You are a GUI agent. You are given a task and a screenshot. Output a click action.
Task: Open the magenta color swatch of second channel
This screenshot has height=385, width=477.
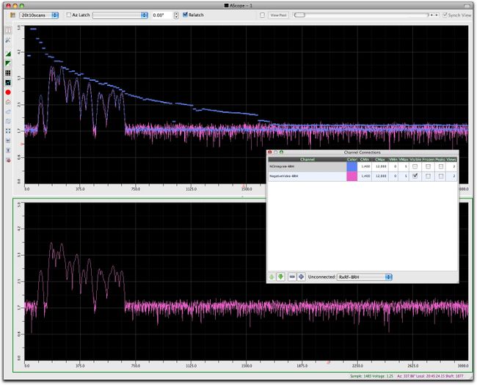352,176
